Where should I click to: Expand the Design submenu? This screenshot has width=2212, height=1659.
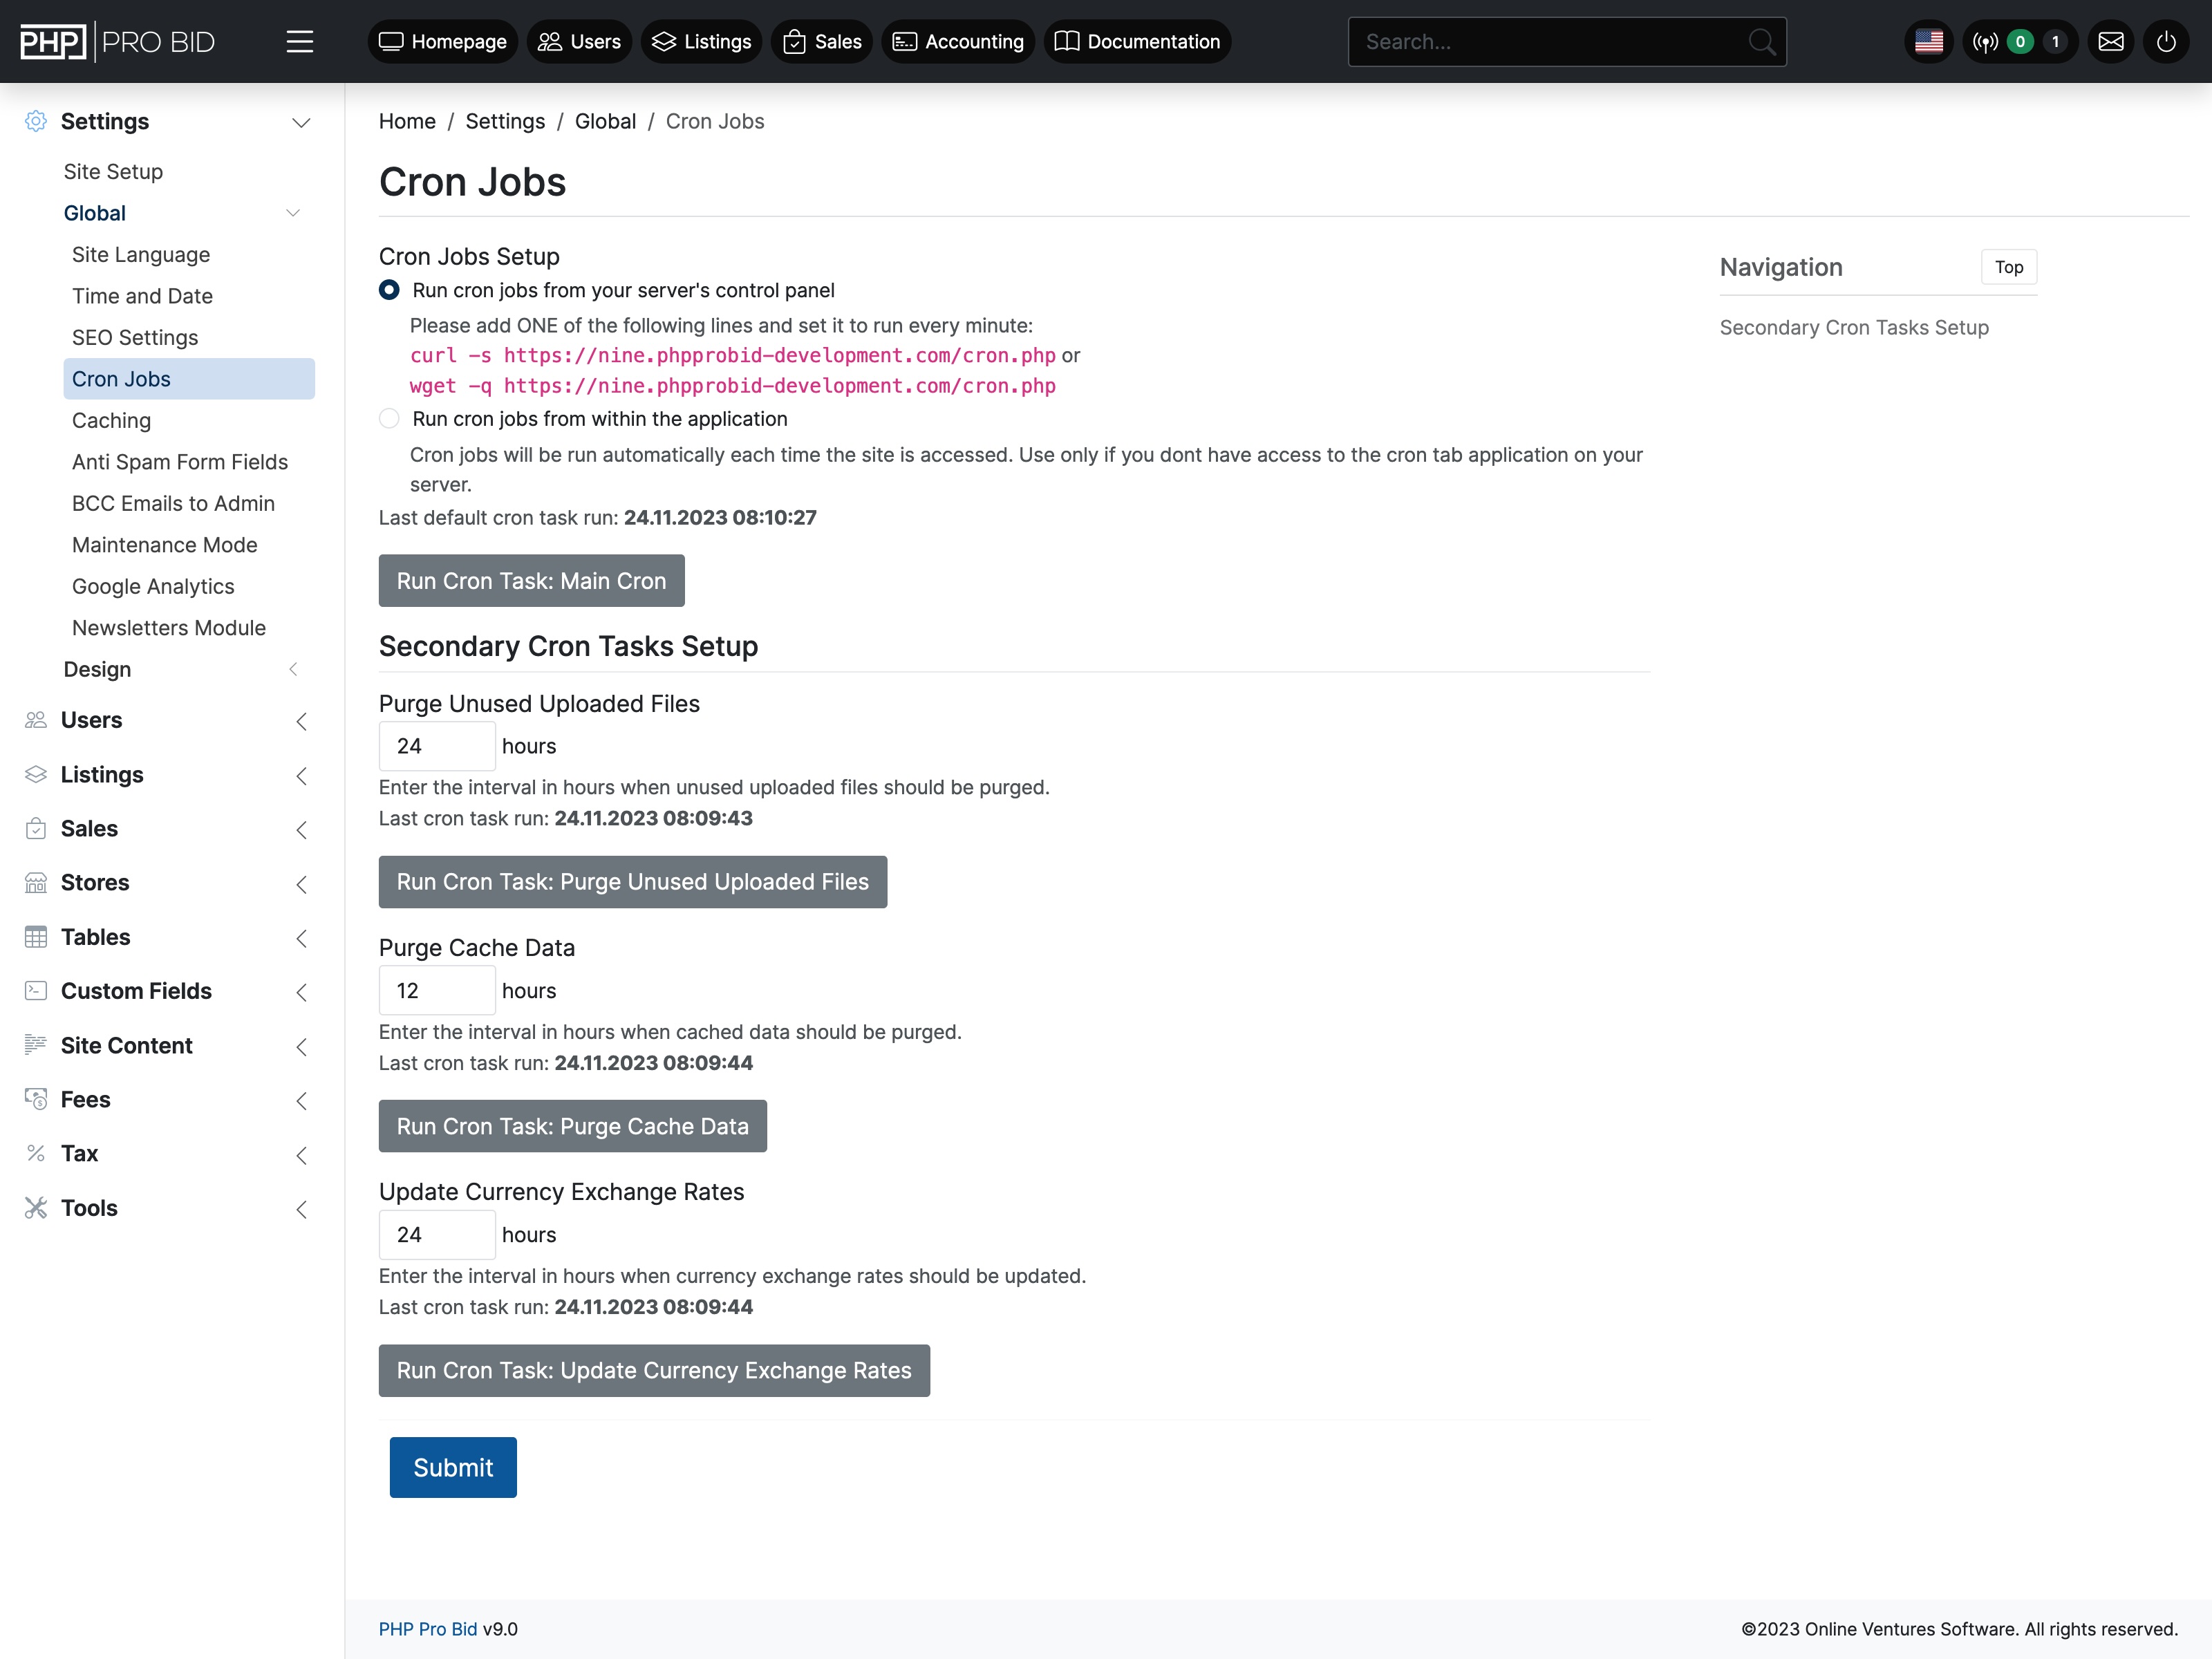(x=293, y=669)
